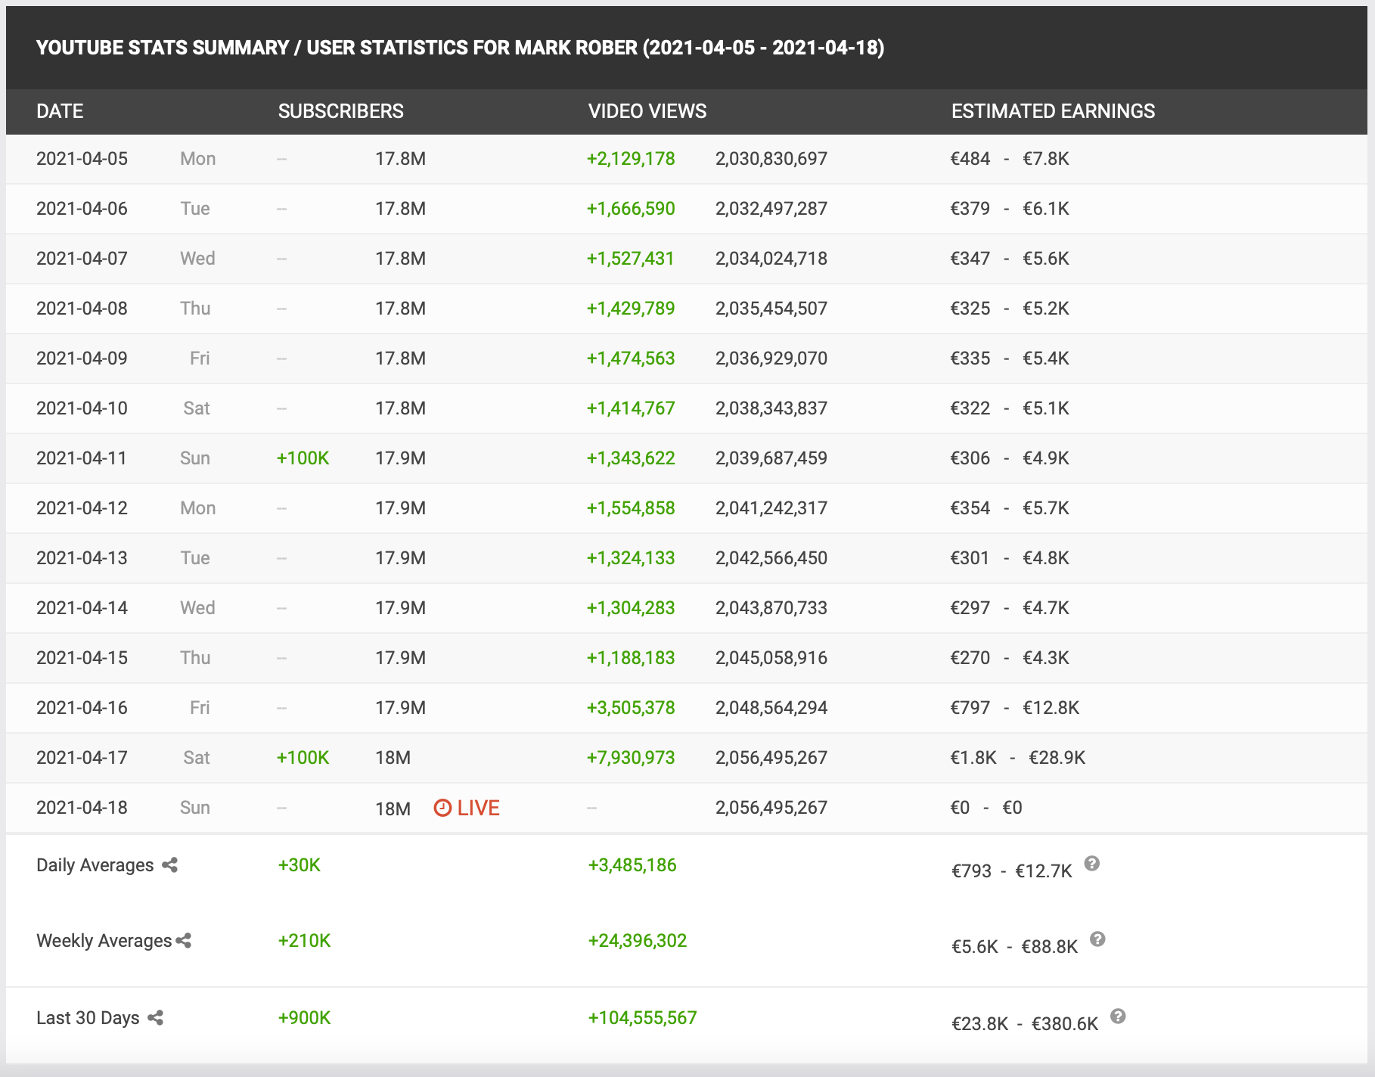1375x1077 pixels.
Task: Click the VIDEO VIEWS column header
Action: click(647, 111)
